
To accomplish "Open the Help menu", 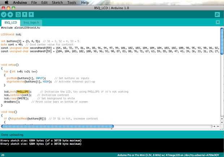I will 85,3.
